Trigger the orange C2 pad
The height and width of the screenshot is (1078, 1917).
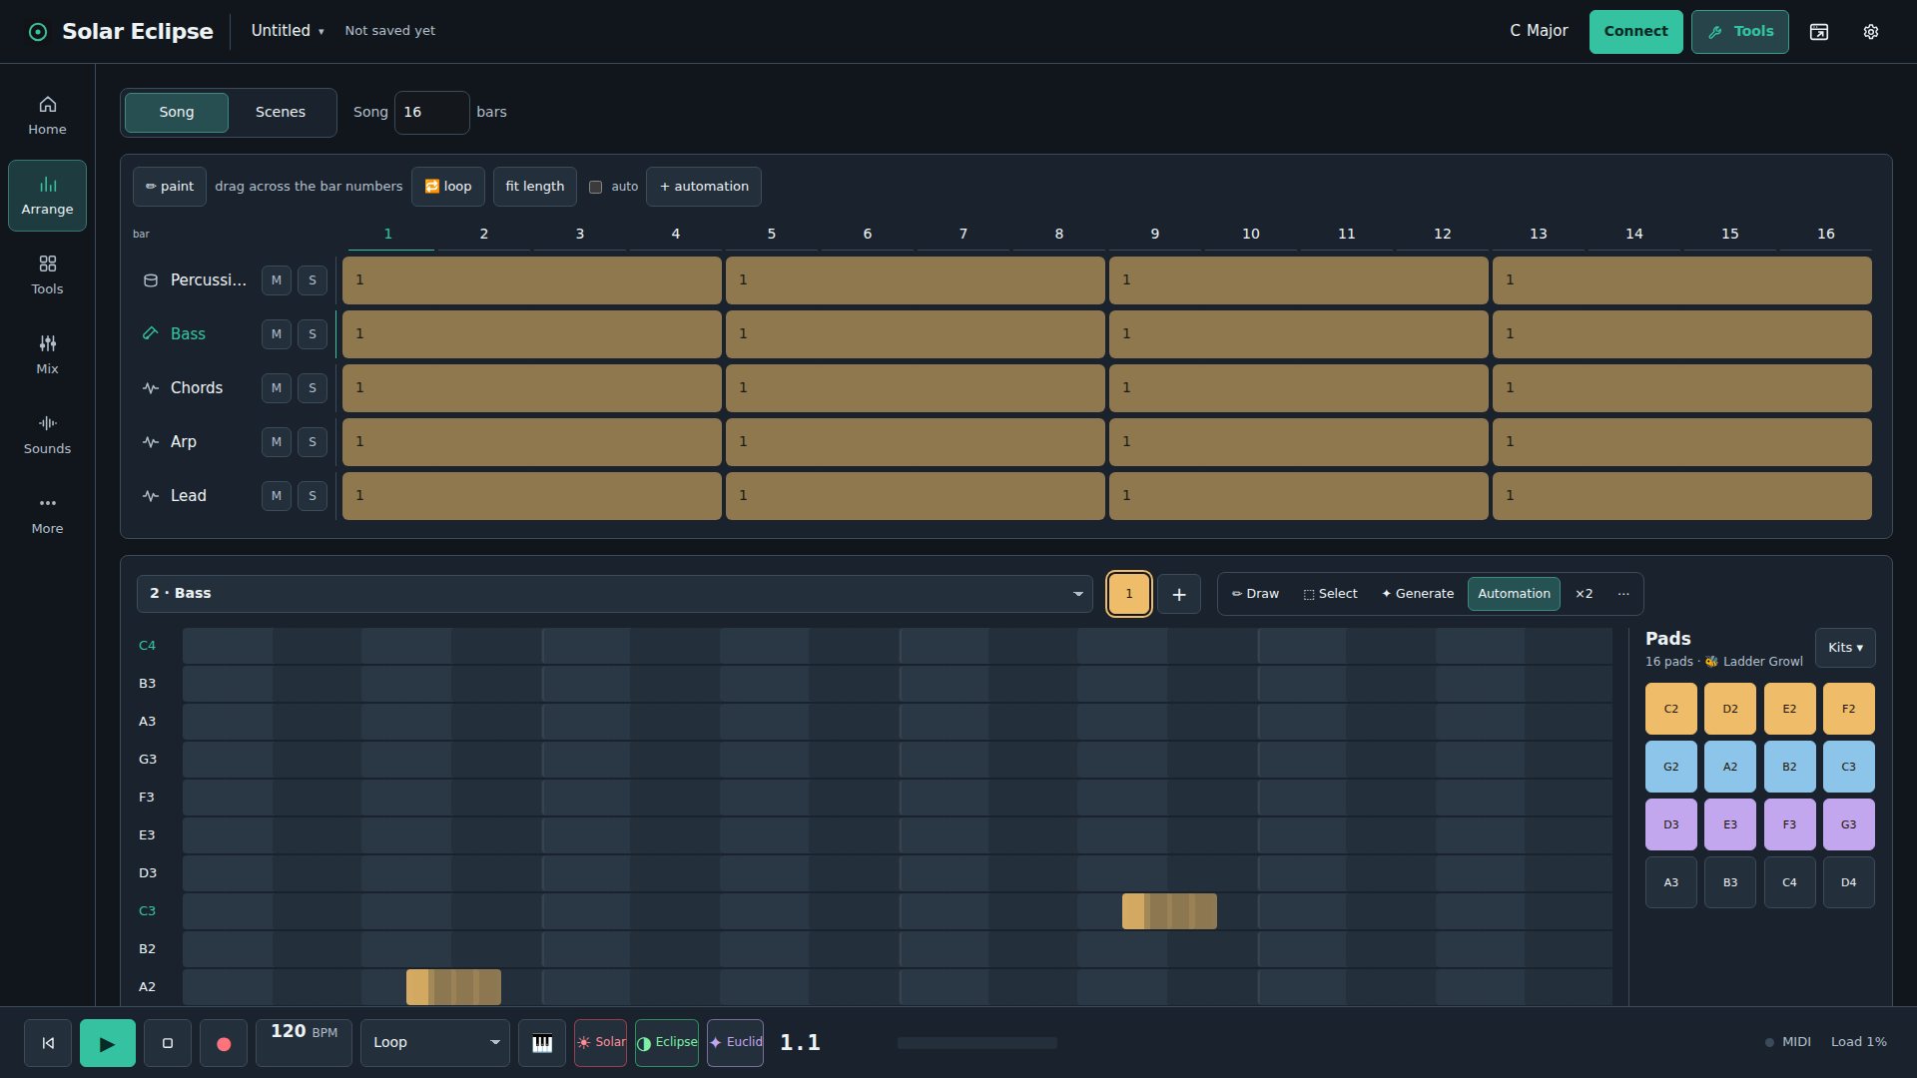(x=1671, y=709)
